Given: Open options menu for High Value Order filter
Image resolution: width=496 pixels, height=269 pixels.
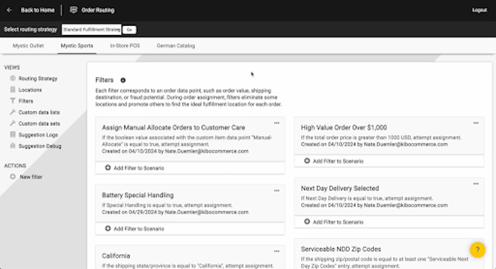Looking at the screenshot, I should [x=476, y=123].
